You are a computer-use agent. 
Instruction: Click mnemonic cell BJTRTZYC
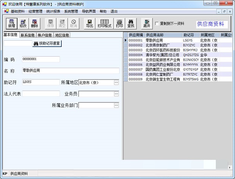pos(191,74)
